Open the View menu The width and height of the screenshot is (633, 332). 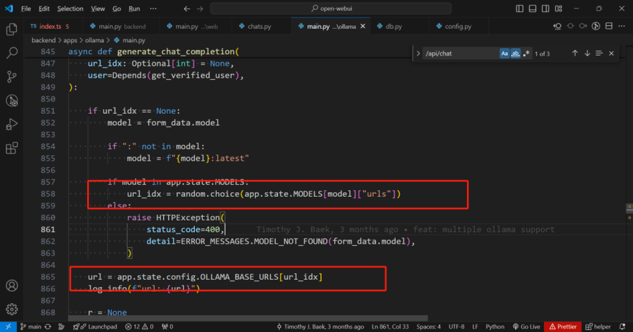tap(97, 8)
